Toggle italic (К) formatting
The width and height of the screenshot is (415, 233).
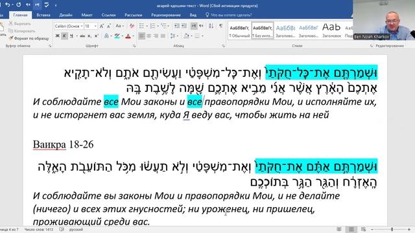pyautogui.click(x=64, y=36)
